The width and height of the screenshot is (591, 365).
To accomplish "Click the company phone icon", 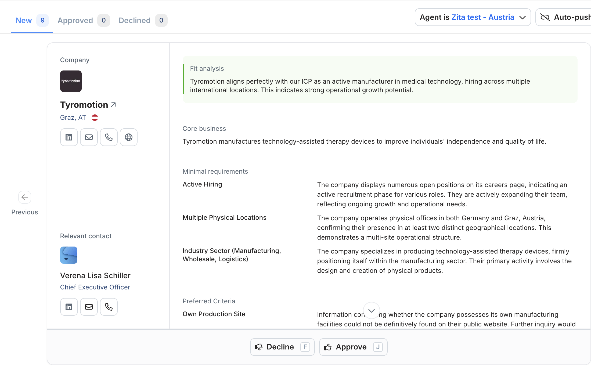I will [109, 137].
